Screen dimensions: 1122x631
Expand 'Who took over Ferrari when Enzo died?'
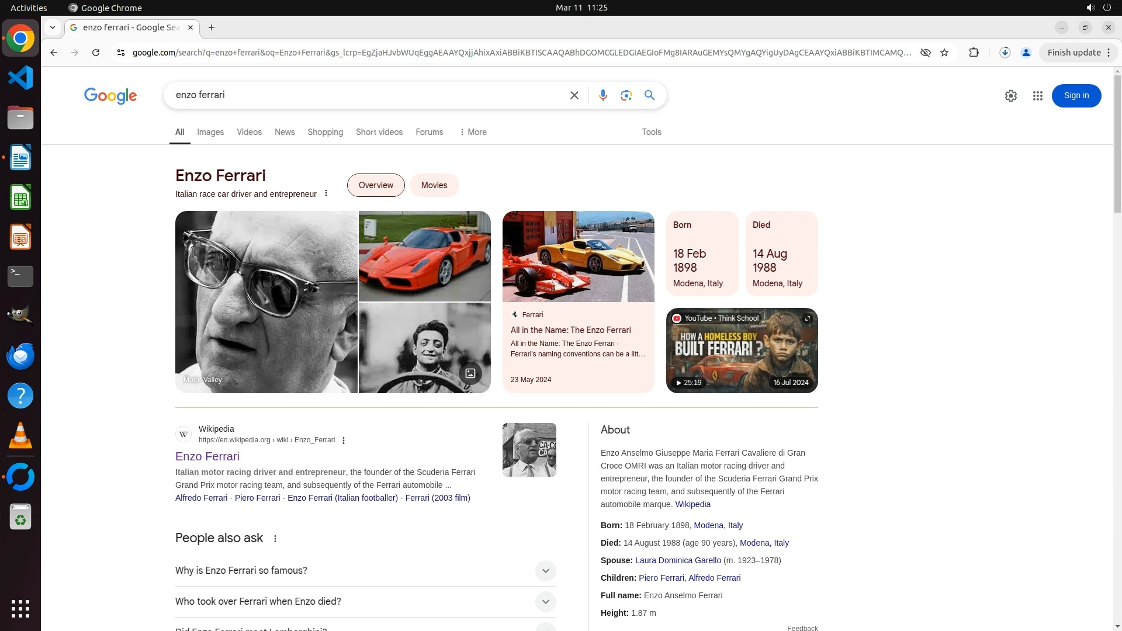tap(545, 602)
